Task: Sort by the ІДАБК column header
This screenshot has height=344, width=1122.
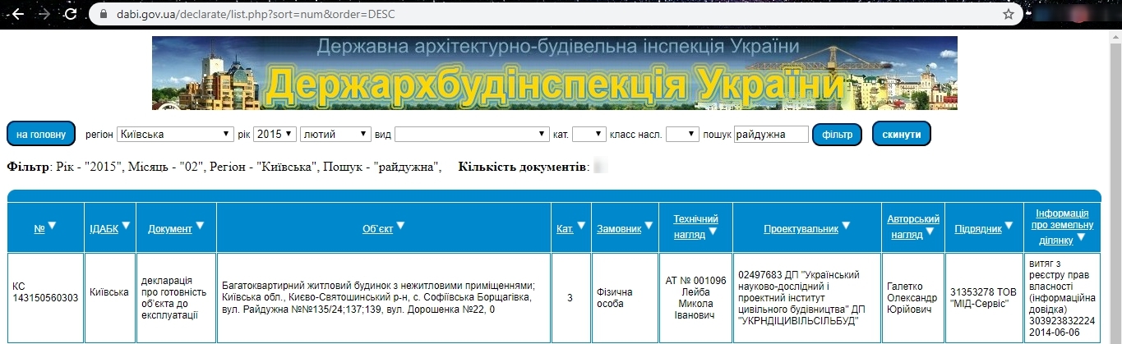Action: click(x=104, y=228)
